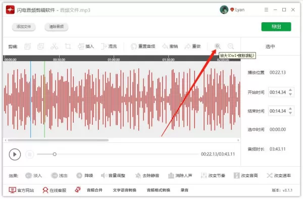Click the 01:00.00 mark on timeline ruler
303x199 pixels.
(114, 60)
